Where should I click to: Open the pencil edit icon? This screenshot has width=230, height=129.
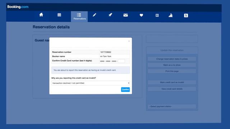tap(95, 15)
